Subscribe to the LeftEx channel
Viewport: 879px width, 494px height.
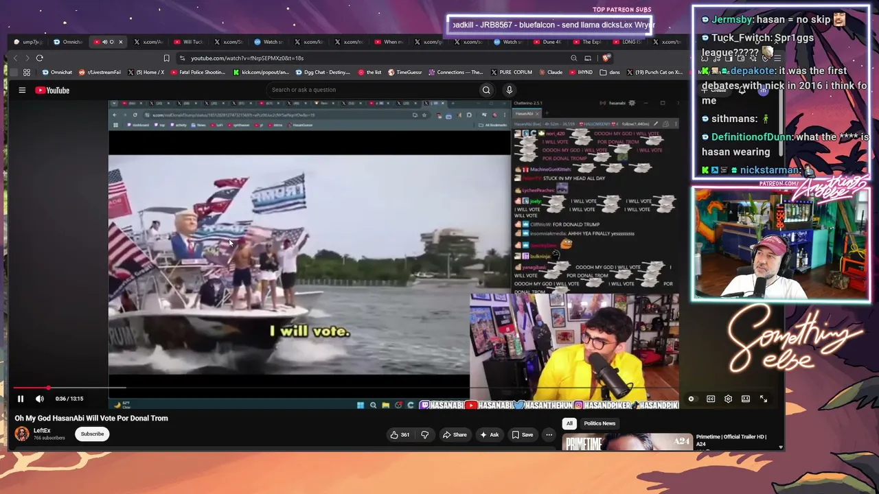coord(92,434)
